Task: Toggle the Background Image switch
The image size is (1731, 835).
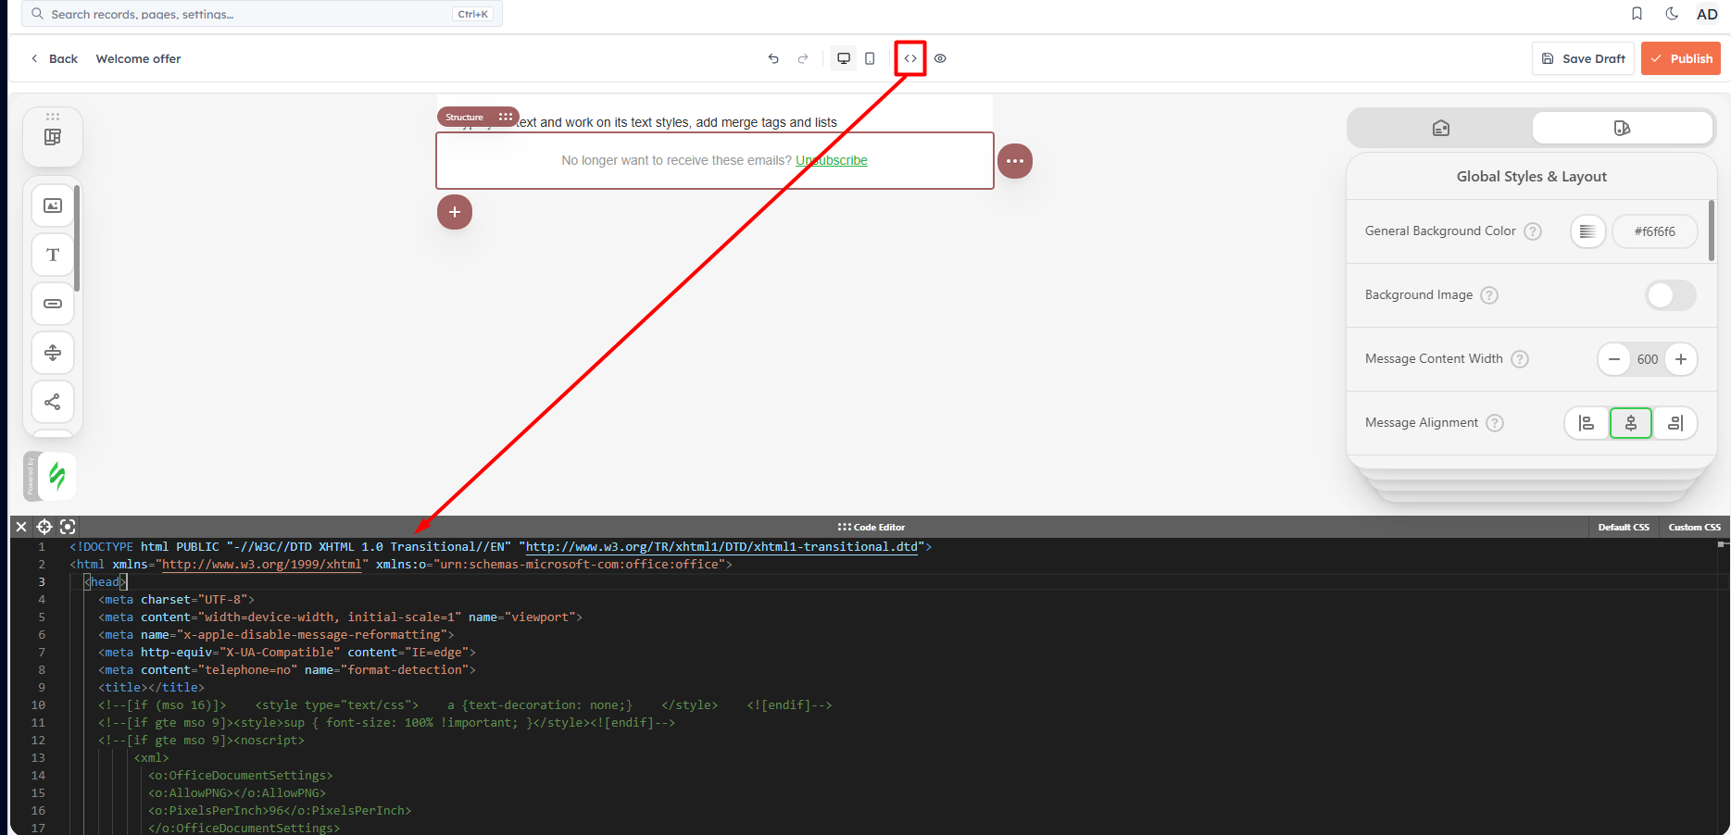Action: 1671,295
